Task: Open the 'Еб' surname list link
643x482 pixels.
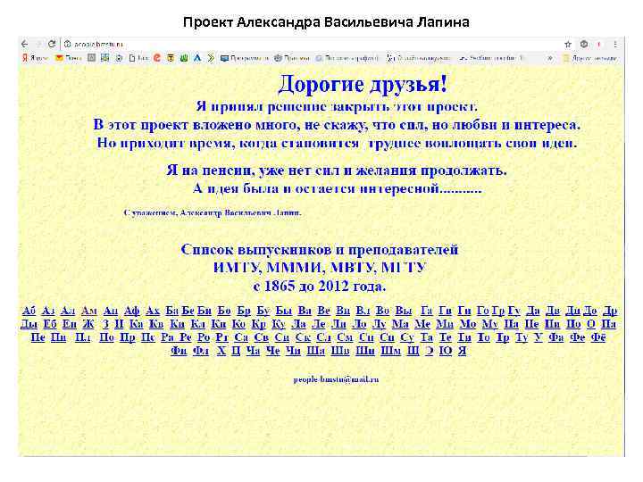Action: (50, 324)
